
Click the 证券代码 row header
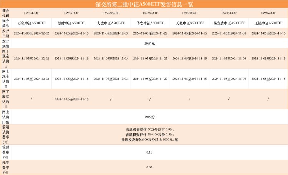point(5,13)
